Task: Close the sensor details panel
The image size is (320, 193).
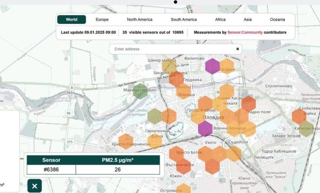Action: pyautogui.click(x=34, y=186)
